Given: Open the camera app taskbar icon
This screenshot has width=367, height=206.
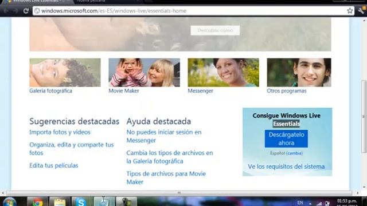Looking at the screenshot, I should coord(126,202).
